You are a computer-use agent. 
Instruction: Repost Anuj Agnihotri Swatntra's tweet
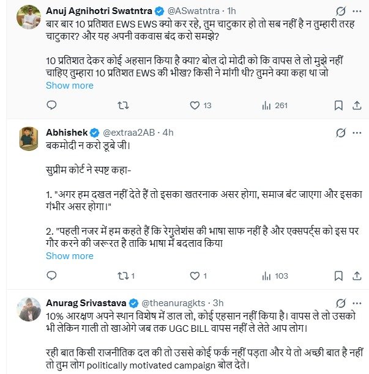pyautogui.click(x=122, y=106)
